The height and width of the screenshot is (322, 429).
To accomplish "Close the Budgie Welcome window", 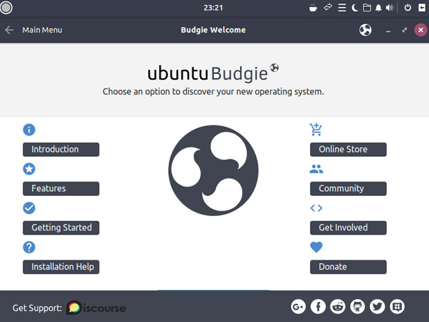I will 421,30.
